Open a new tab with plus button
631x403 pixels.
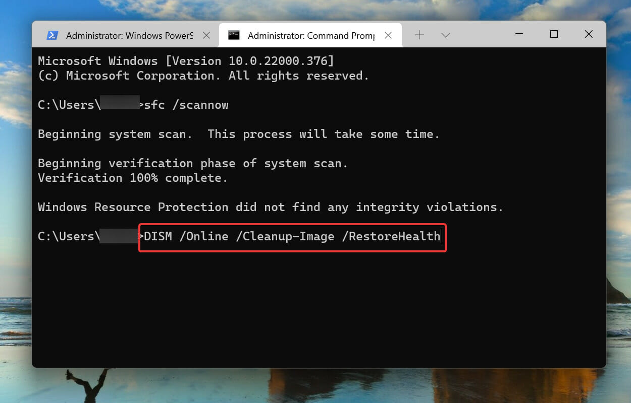(x=419, y=35)
